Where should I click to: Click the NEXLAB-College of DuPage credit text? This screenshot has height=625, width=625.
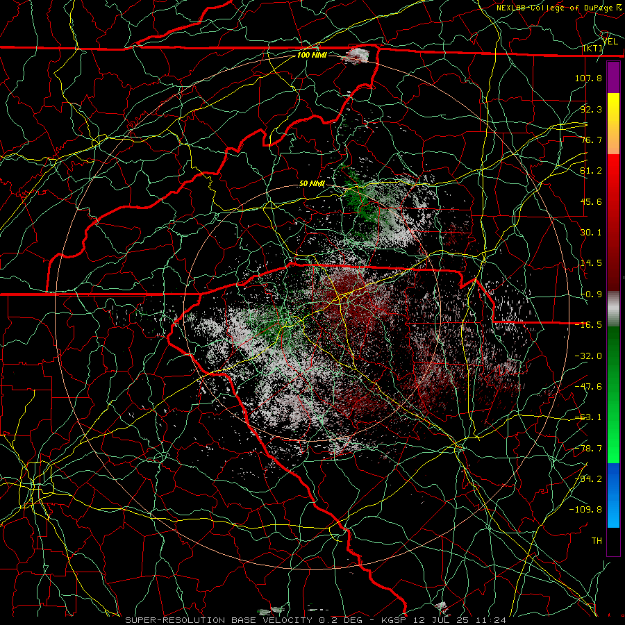click(560, 8)
